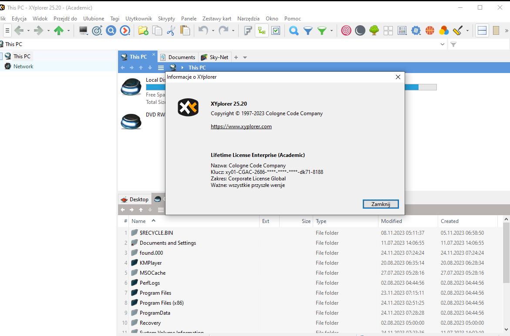Switch to the Sky-Net tab
Viewport: 510px width, 336px height.
click(215, 57)
